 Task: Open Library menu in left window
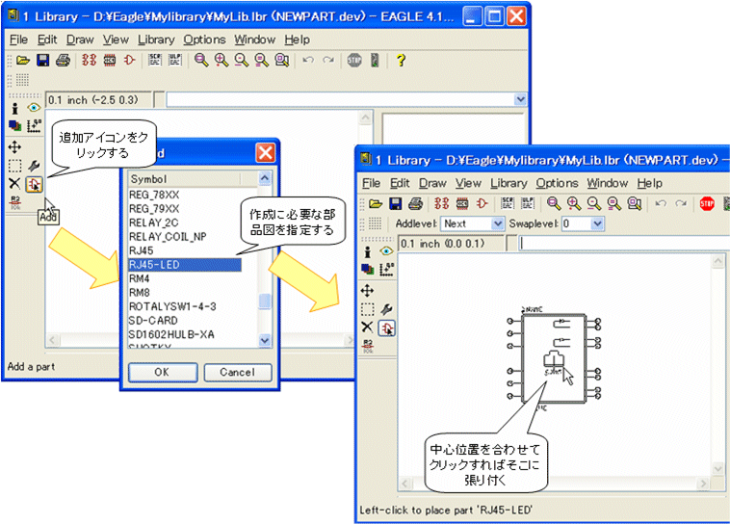point(156,39)
